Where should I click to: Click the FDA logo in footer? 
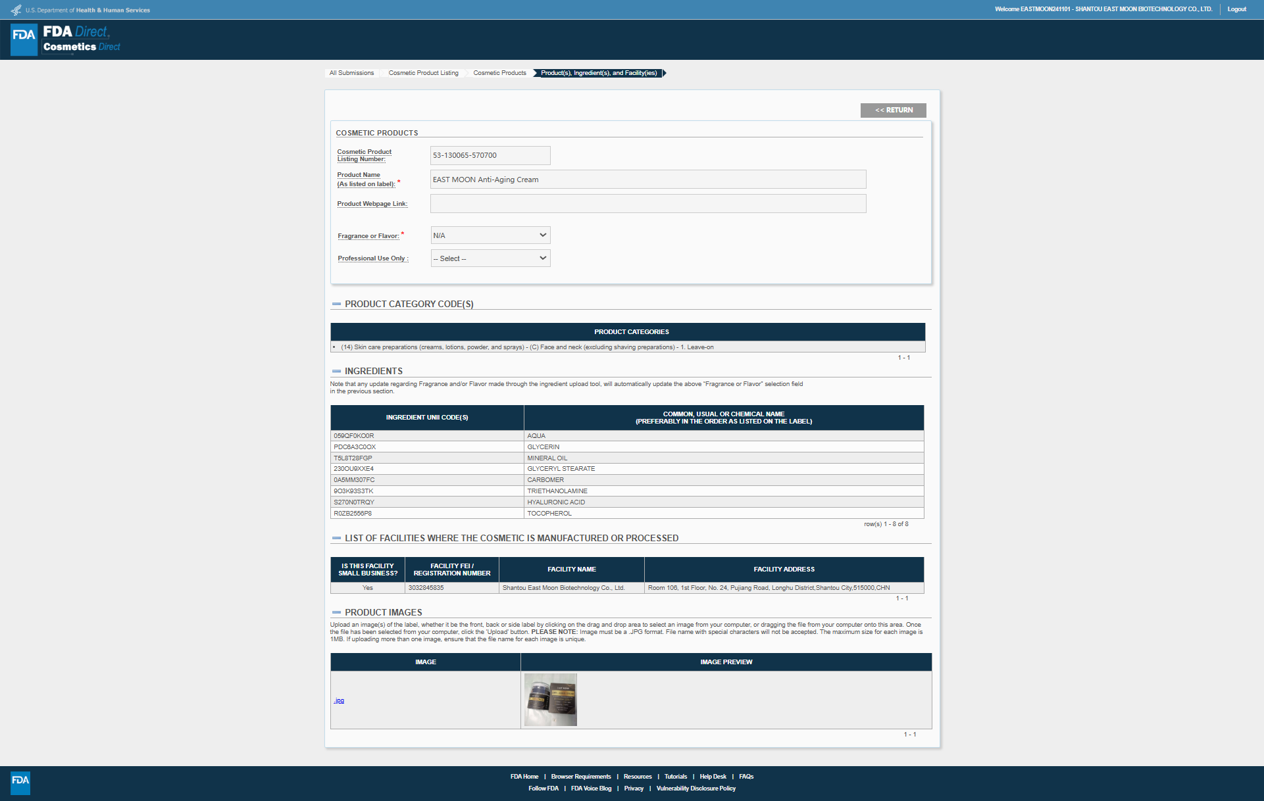(20, 783)
